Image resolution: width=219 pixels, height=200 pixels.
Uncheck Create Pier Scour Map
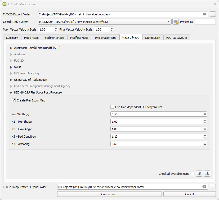click(14, 100)
